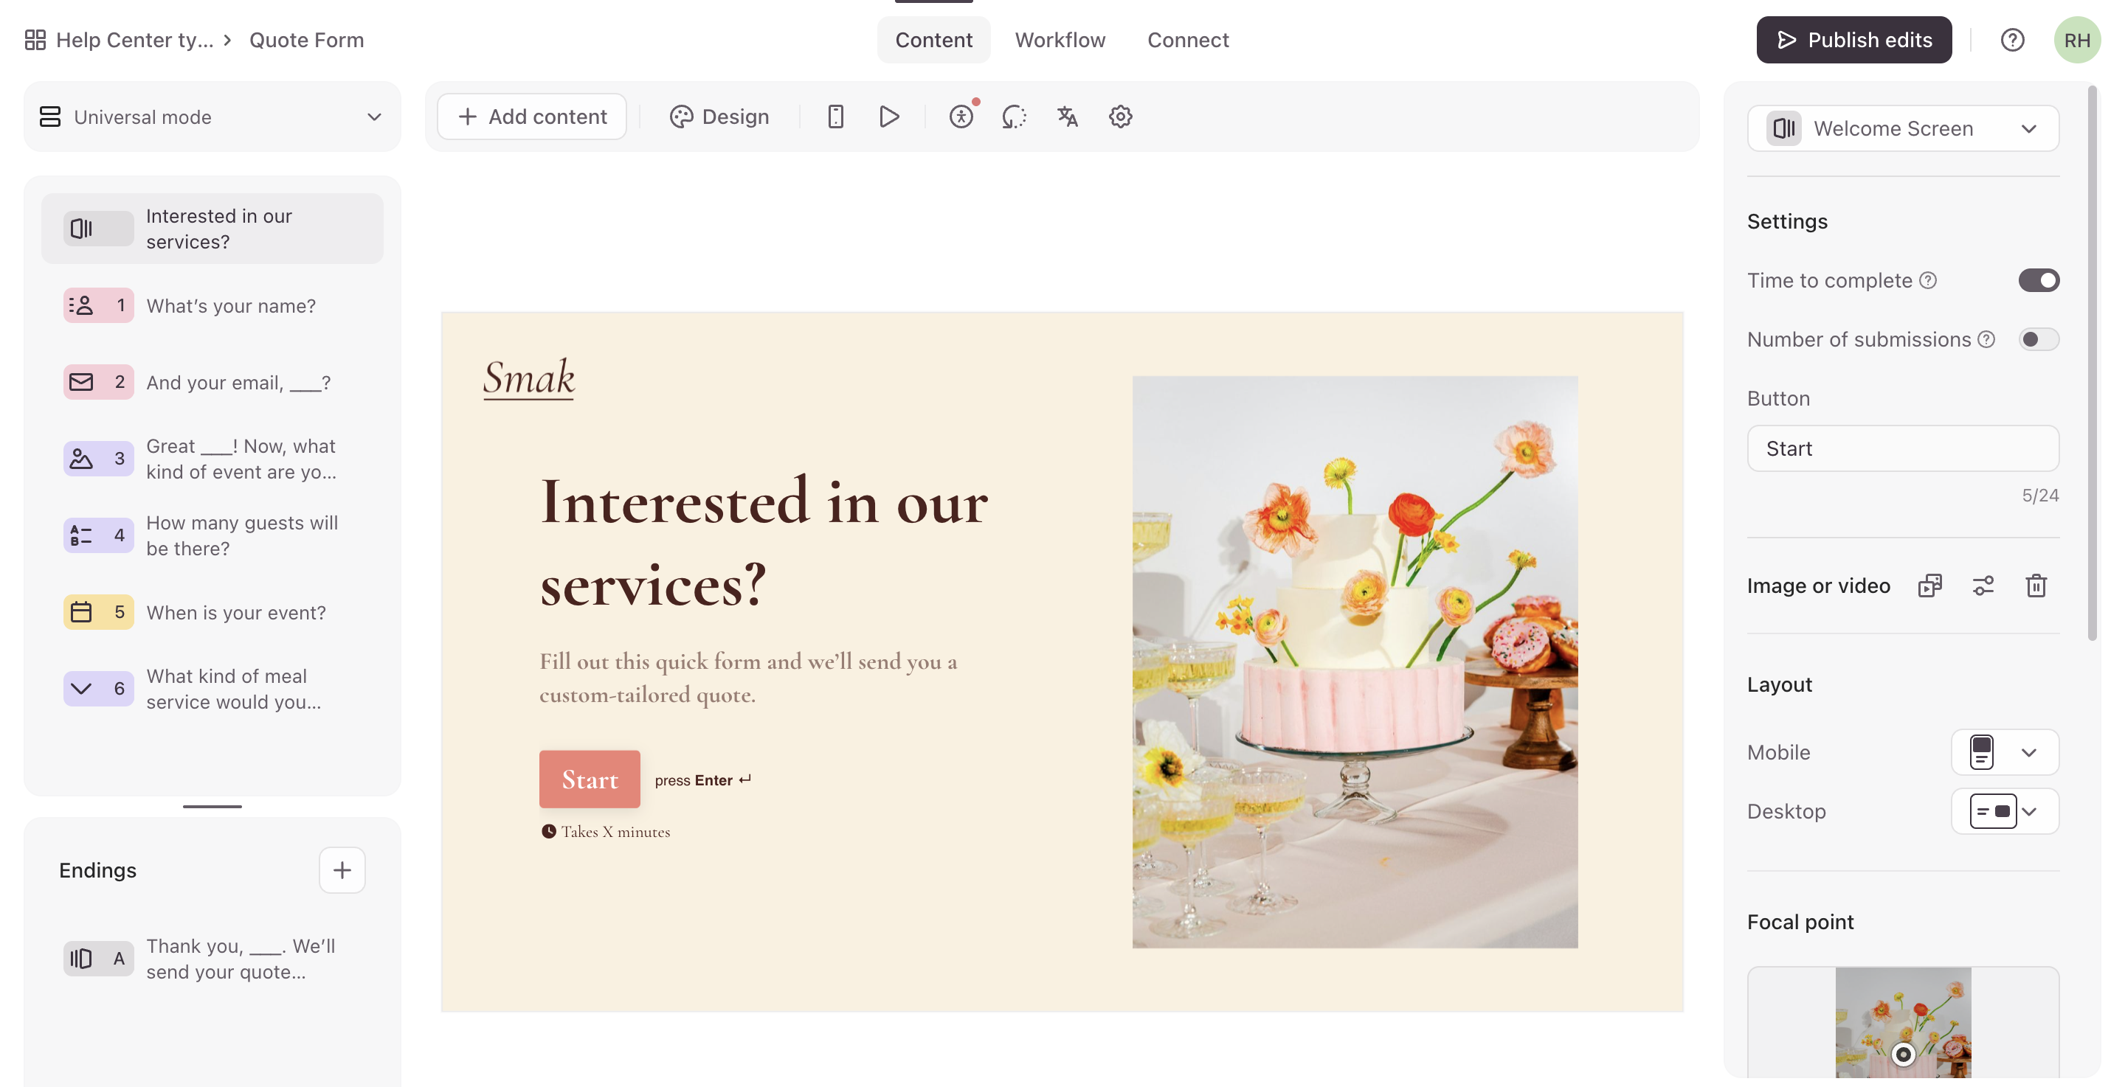This screenshot has height=1087, width=2125.
Task: Enable Number of submissions toggle
Action: 2037,340
